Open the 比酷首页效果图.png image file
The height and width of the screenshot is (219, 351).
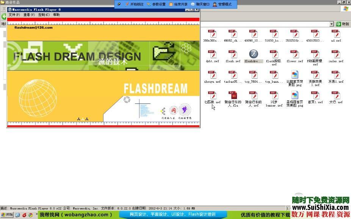(x=295, y=75)
